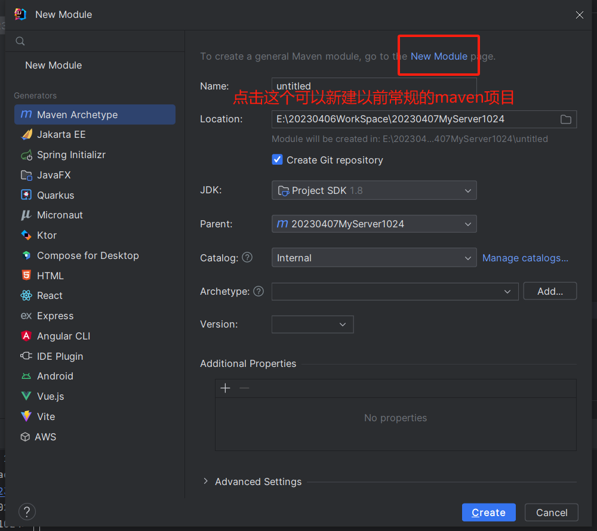Click the plus icon to add property
The image size is (597, 531).
[225, 388]
